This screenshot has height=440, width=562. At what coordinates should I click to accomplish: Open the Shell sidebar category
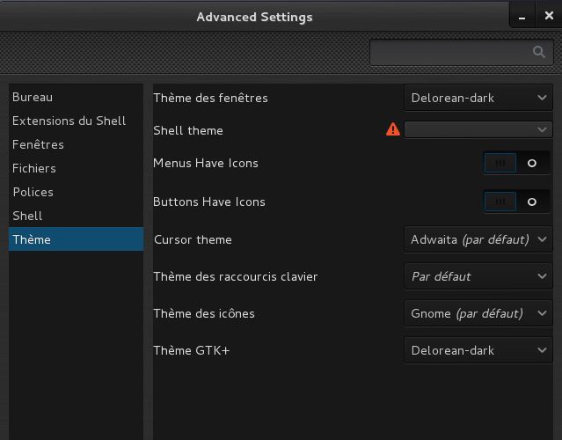[76, 215]
